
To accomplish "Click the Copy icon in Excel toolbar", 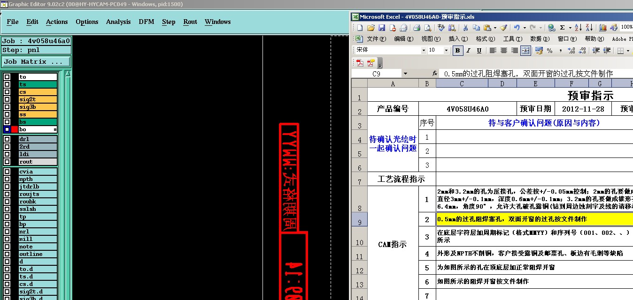I will click(476, 28).
